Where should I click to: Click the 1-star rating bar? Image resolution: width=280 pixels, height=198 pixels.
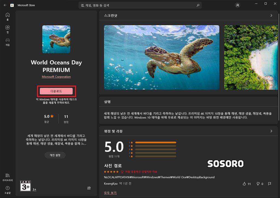click(156, 156)
